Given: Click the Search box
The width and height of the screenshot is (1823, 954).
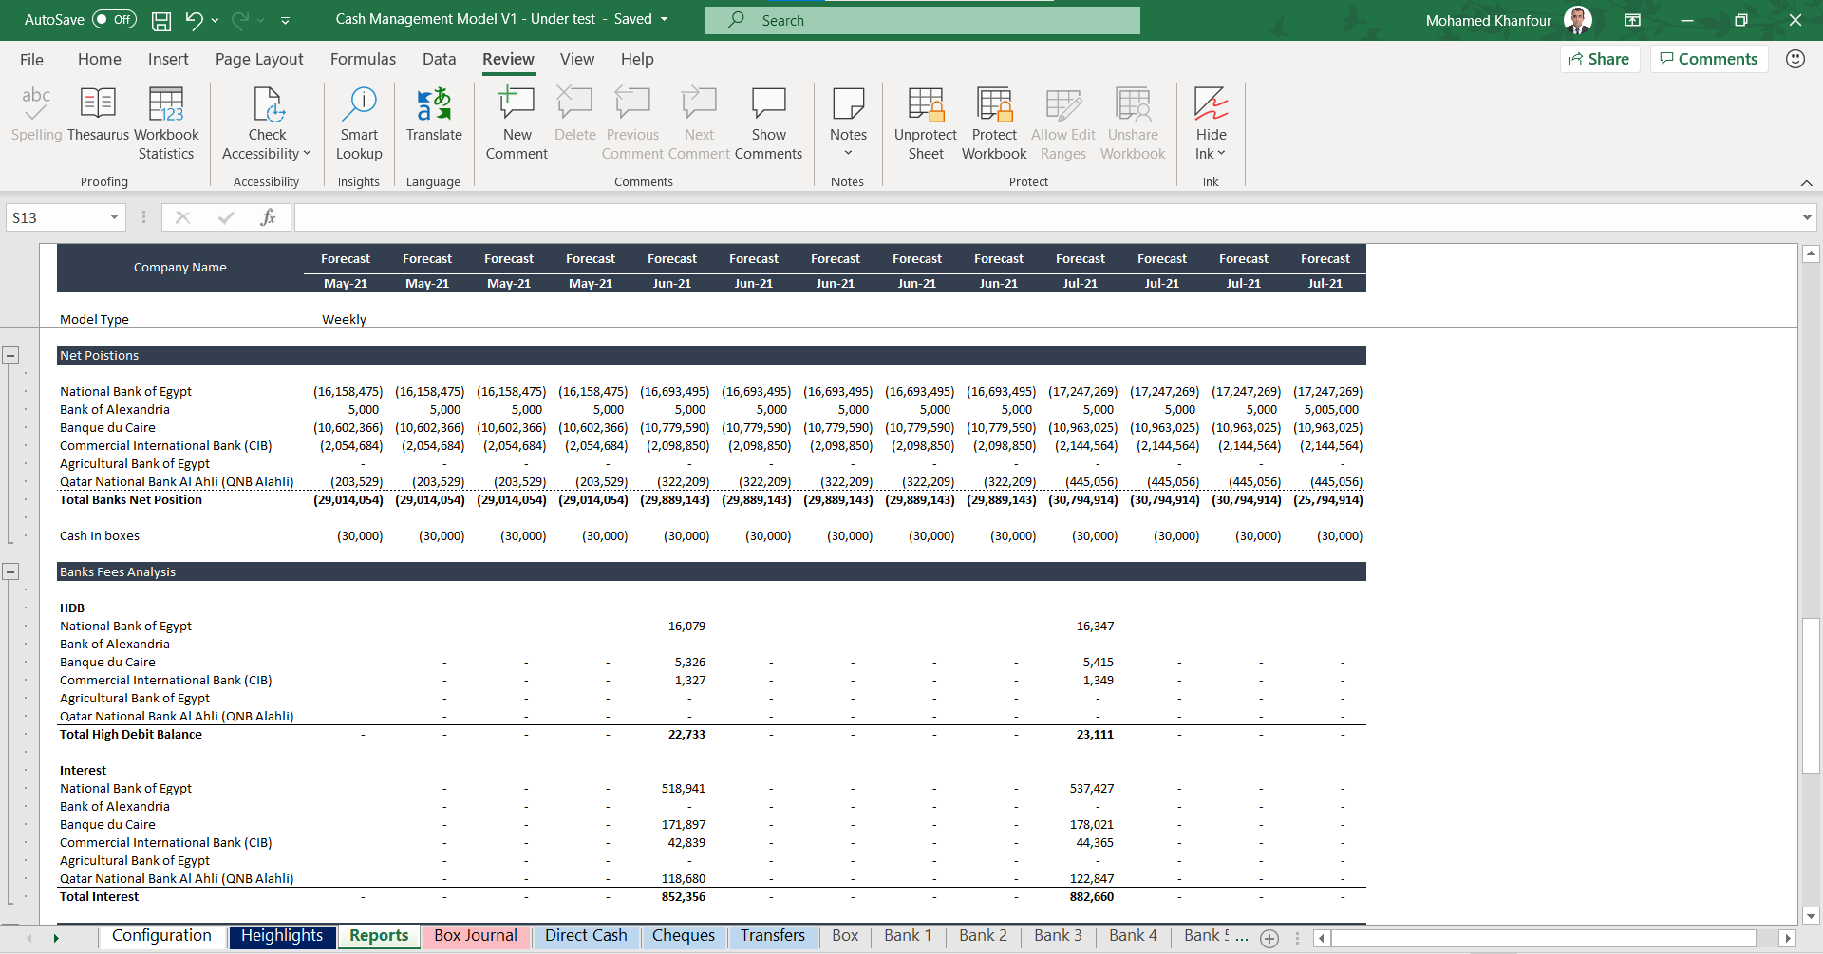Looking at the screenshot, I should tap(922, 20).
